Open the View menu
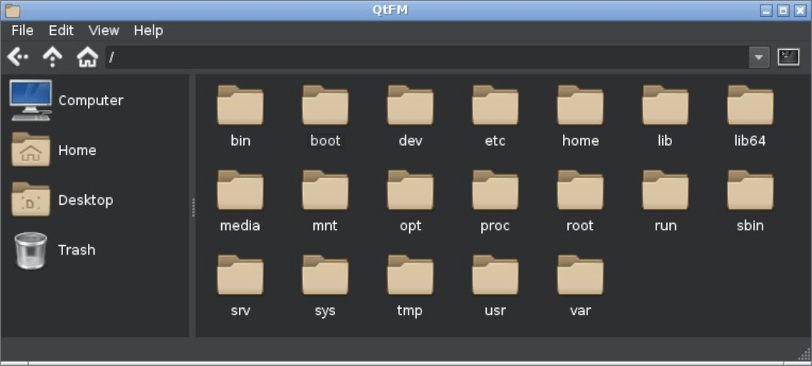Screen dimensions: 812x366 (x=104, y=30)
